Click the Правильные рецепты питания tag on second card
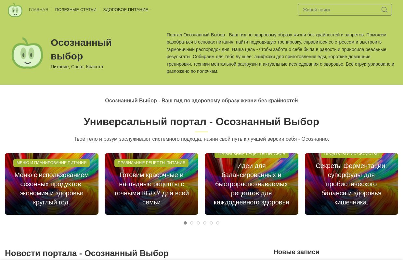The height and width of the screenshot is (260, 403). (x=151, y=163)
